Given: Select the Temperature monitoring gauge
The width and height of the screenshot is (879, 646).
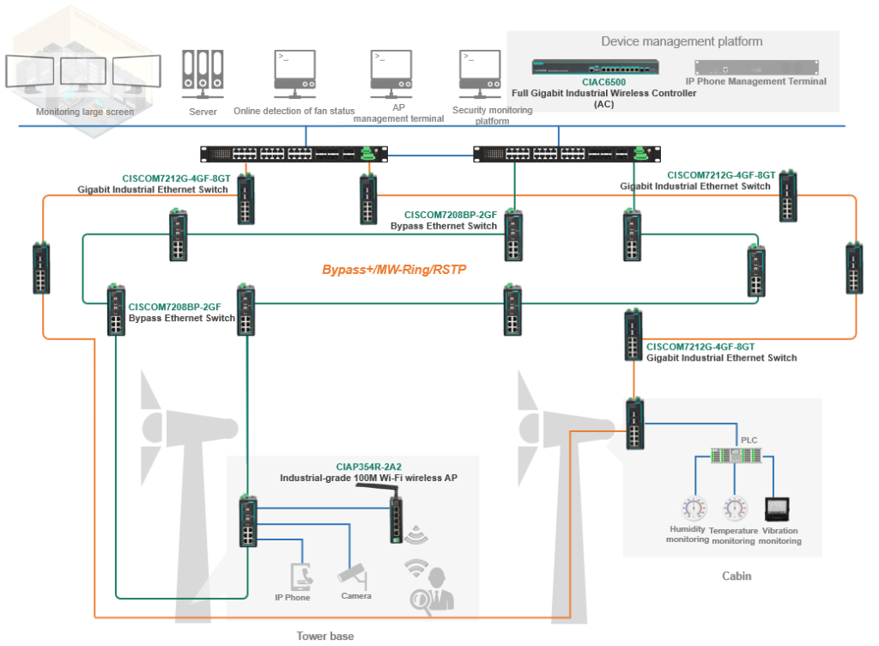Looking at the screenshot, I should [x=735, y=509].
